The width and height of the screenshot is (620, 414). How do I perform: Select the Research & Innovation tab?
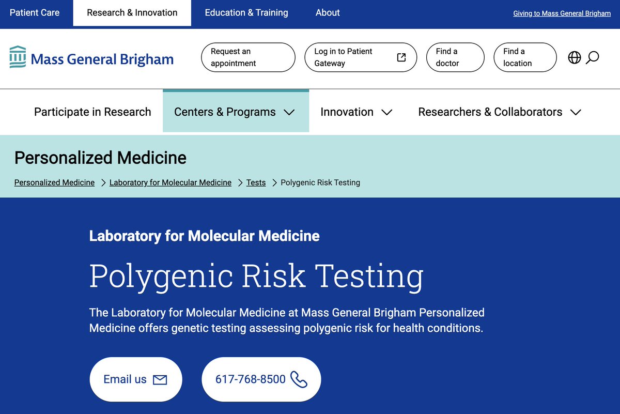(x=132, y=13)
